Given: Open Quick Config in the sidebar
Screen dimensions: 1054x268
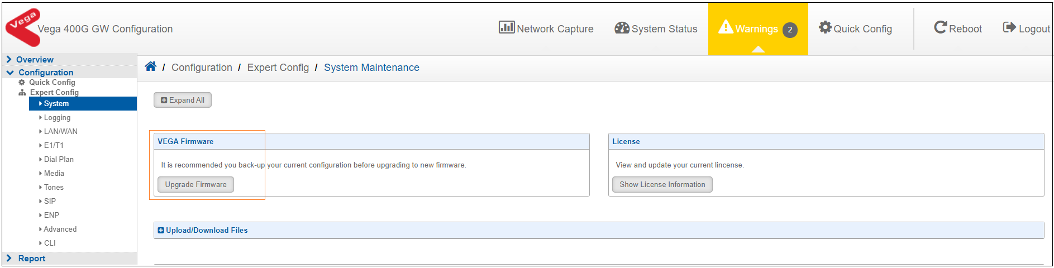Looking at the screenshot, I should coord(52,82).
